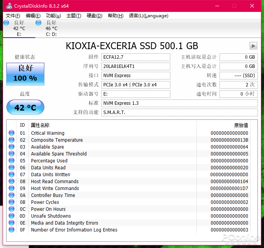Click the status circle for Unsafe Shutdowns
Screen dimensions: 264x248
[12, 216]
